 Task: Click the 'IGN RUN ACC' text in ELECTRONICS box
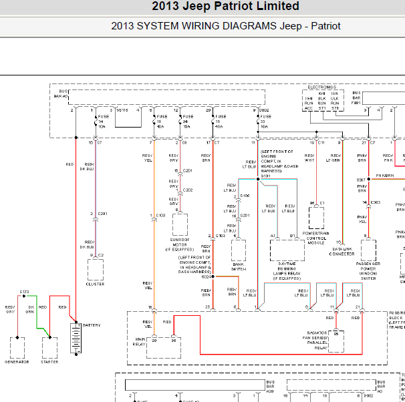pyautogui.click(x=309, y=104)
